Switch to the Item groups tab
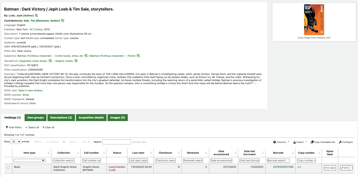The image size is (358, 177). pyautogui.click(x=35, y=118)
